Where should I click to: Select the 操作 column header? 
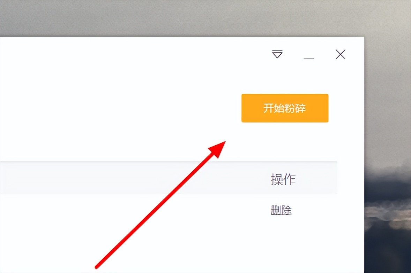[283, 179]
